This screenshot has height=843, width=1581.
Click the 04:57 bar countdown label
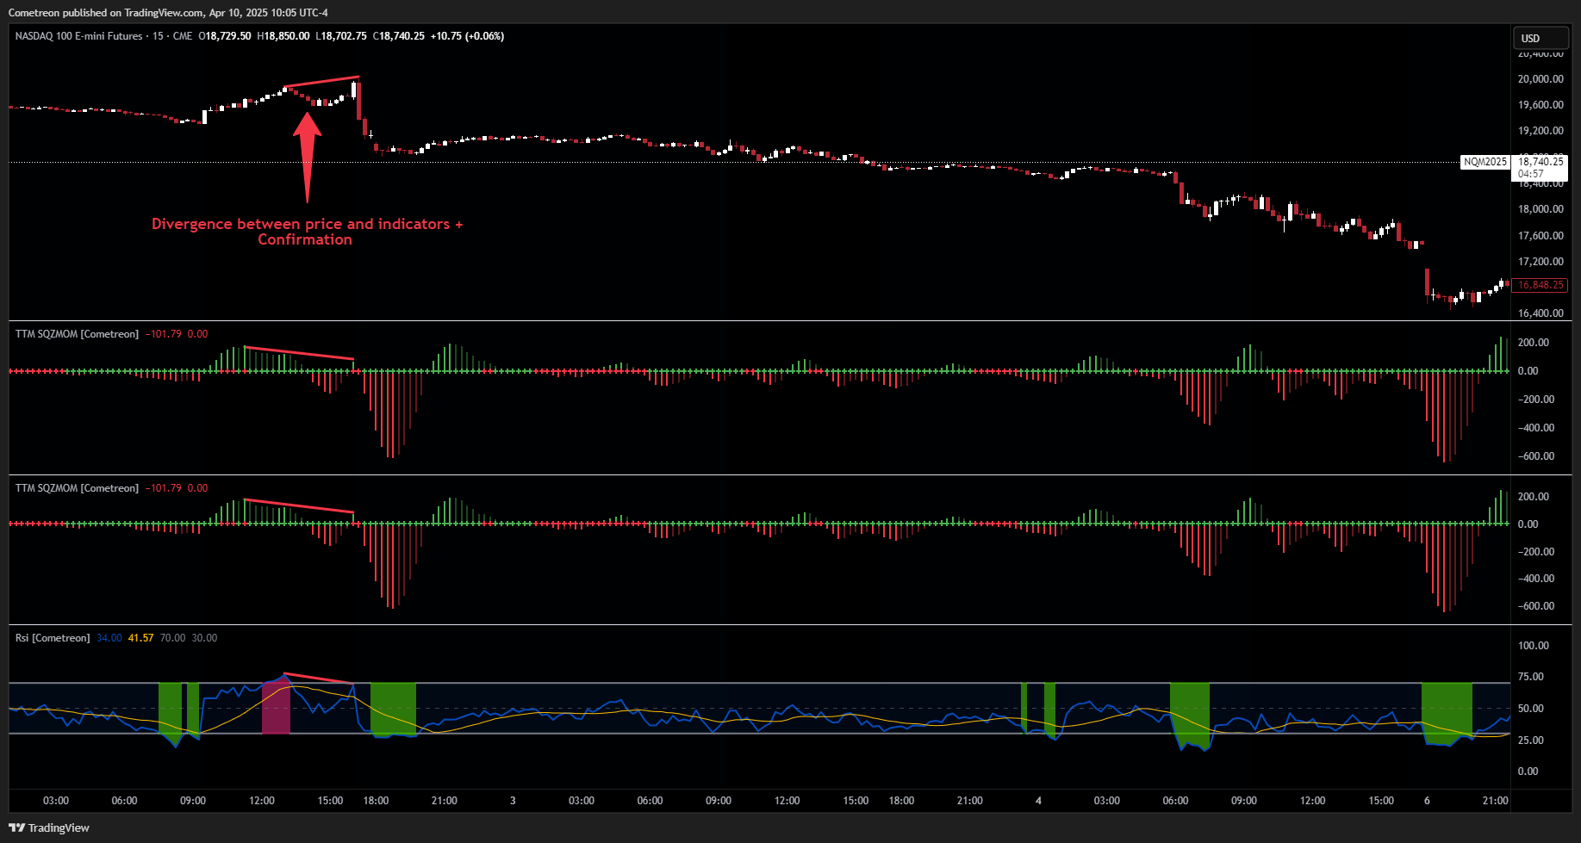1531,174
